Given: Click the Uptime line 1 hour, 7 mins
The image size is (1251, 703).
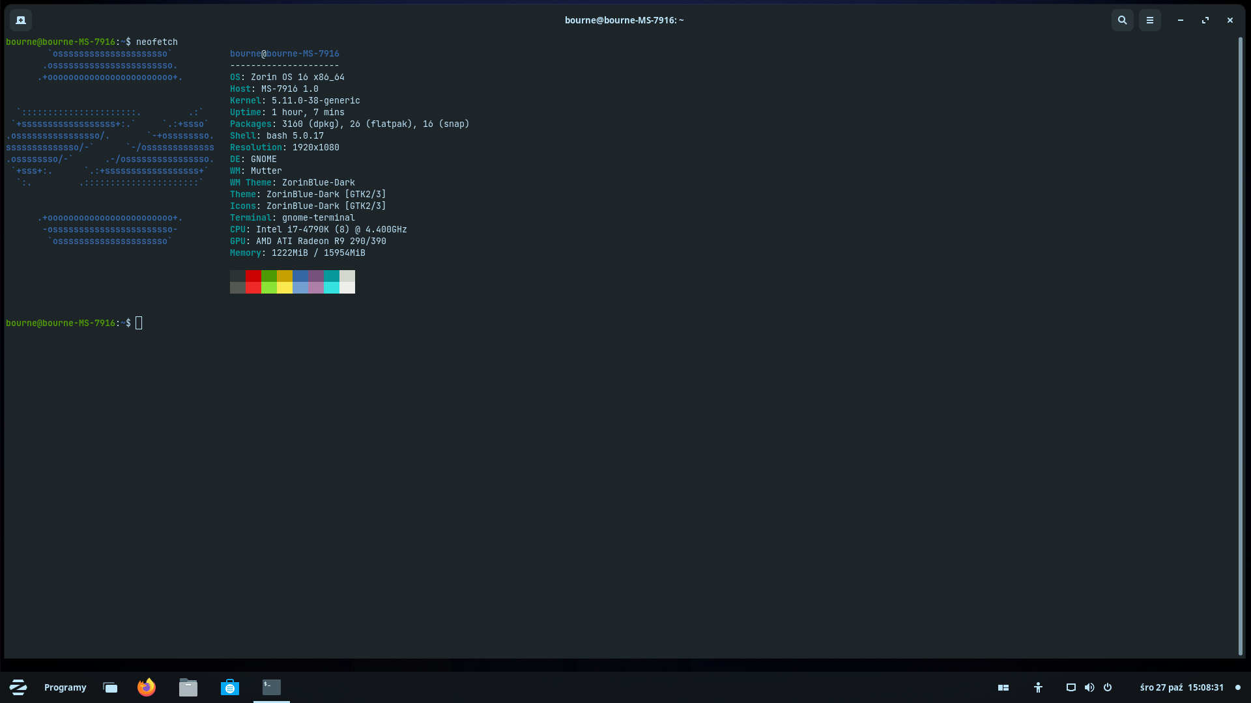Looking at the screenshot, I should click(287, 112).
